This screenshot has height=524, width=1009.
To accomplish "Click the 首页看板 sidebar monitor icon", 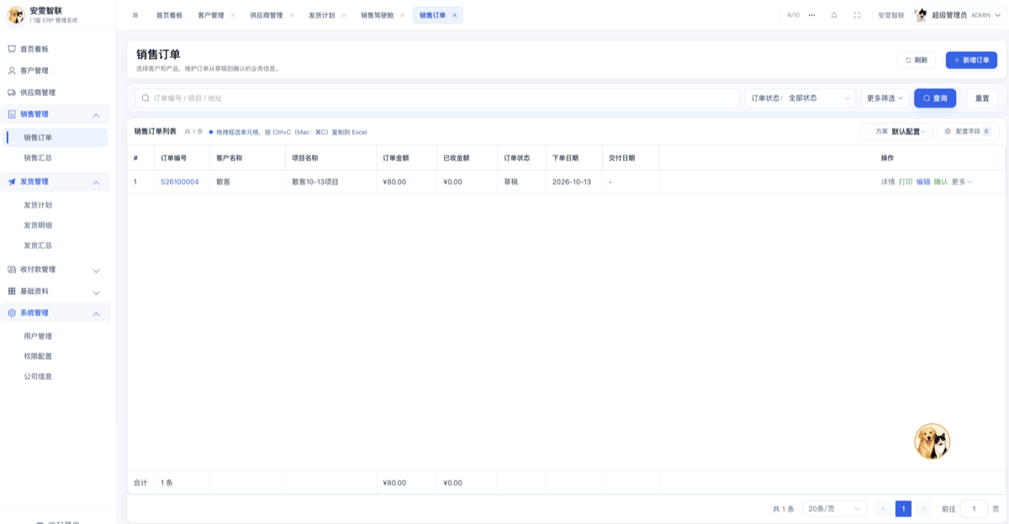I will pyautogui.click(x=12, y=49).
